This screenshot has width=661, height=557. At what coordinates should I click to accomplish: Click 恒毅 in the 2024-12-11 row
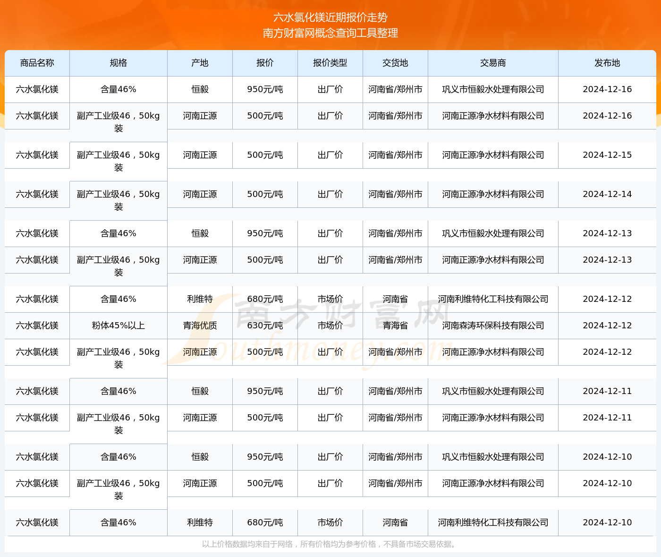[200, 391]
